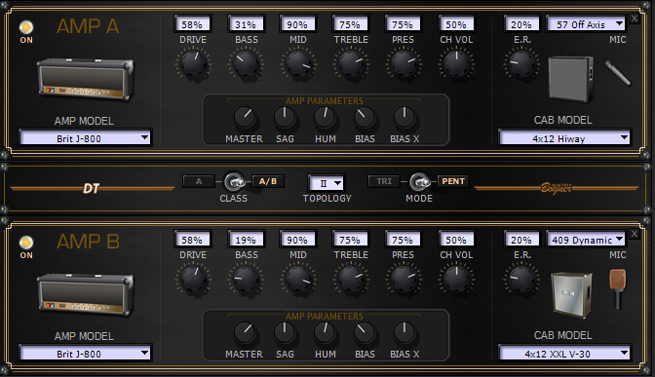Select Class A button
The height and width of the screenshot is (377, 655).
[x=199, y=181]
